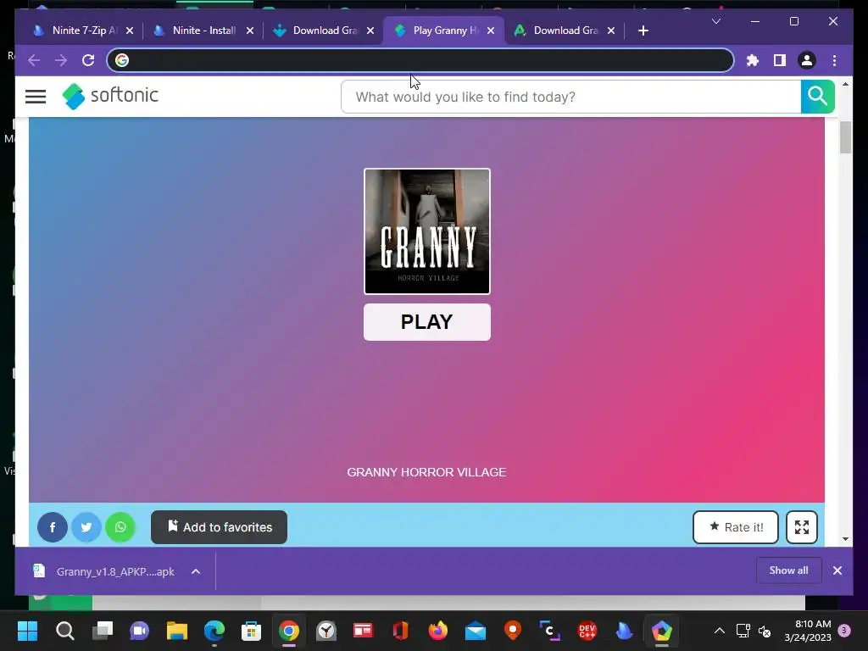This screenshot has width=868, height=651.
Task: Open taskbar Search
Action: coord(64,631)
